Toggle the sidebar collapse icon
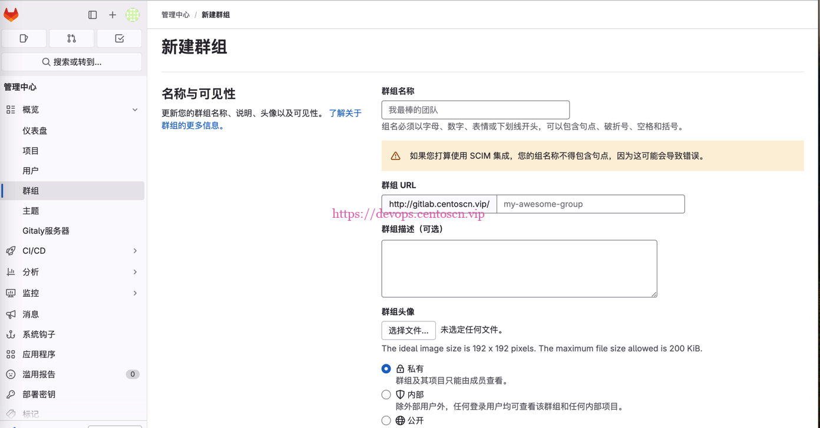 (x=92, y=15)
